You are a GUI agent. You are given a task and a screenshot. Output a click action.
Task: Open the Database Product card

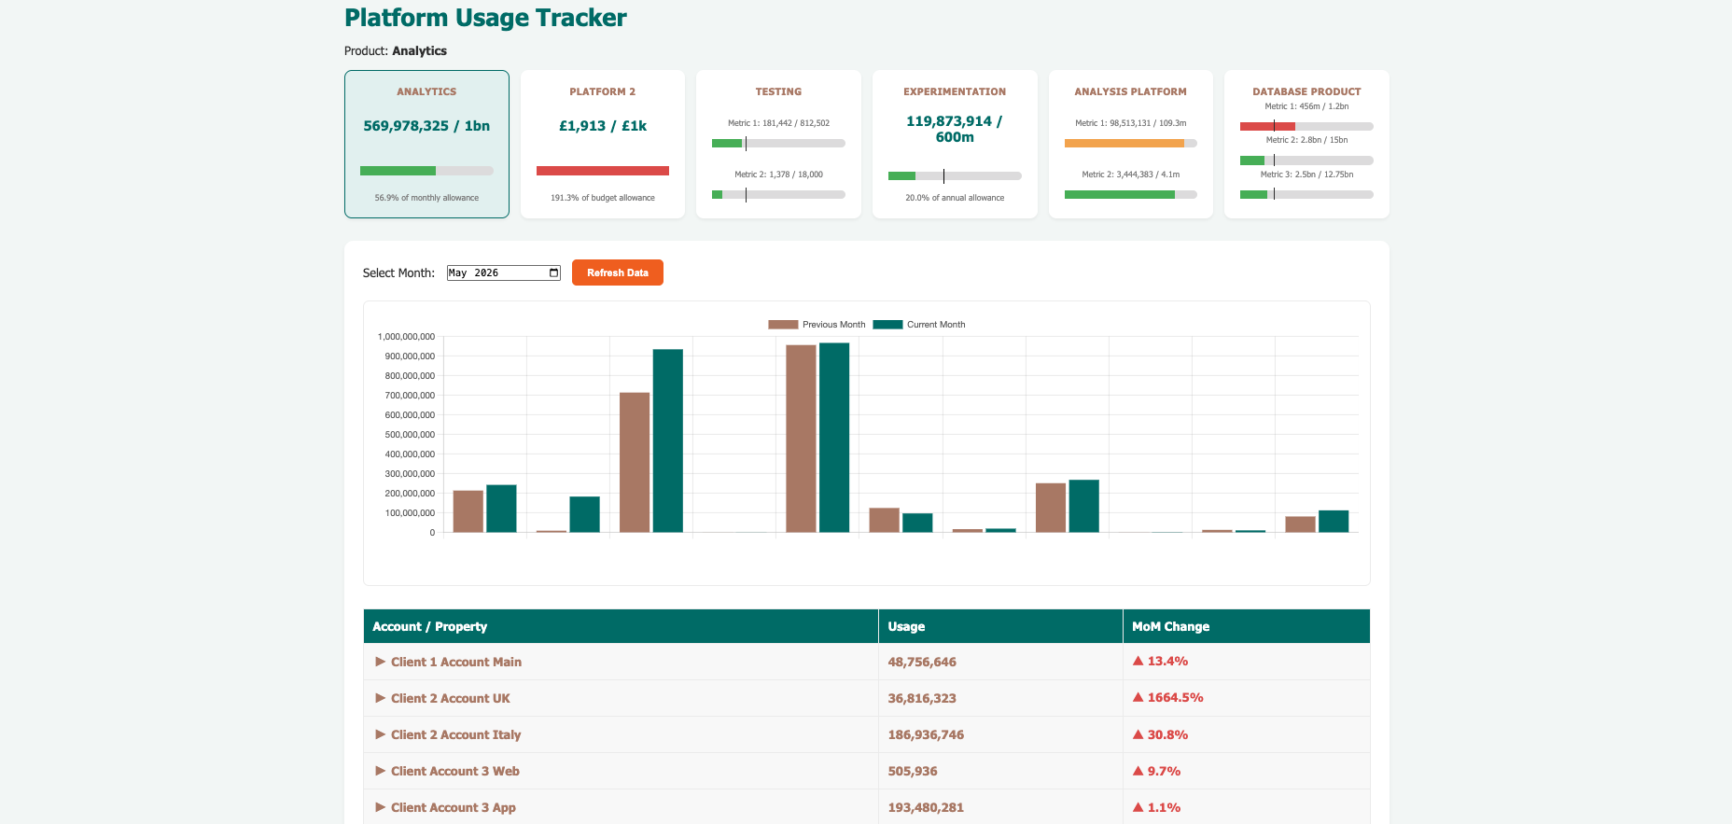pos(1306,144)
